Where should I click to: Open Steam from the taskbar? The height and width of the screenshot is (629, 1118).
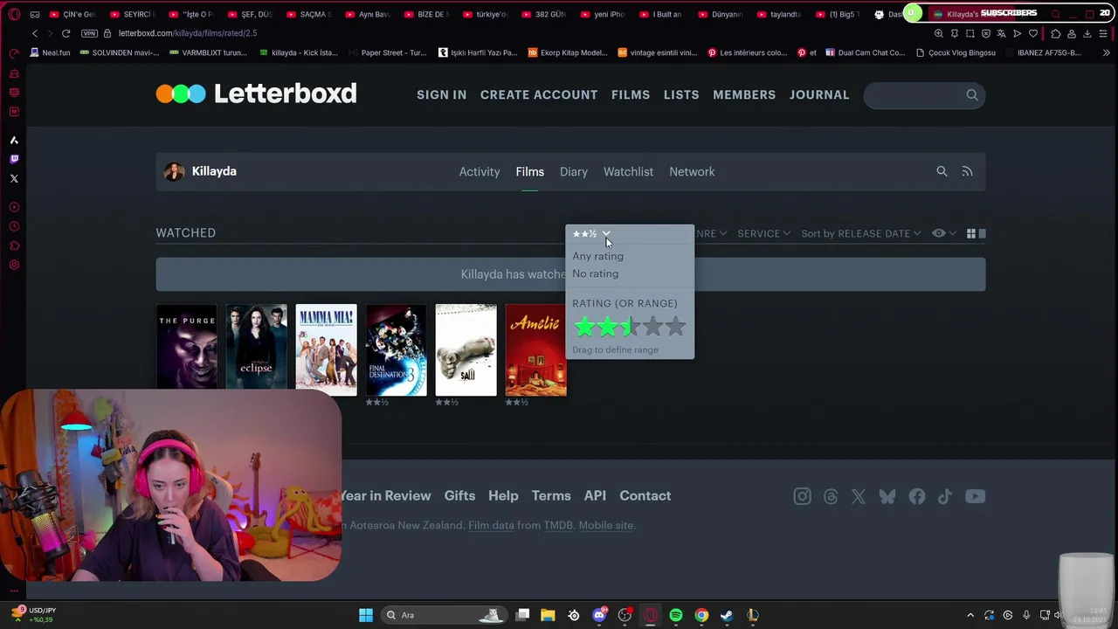coord(727,615)
